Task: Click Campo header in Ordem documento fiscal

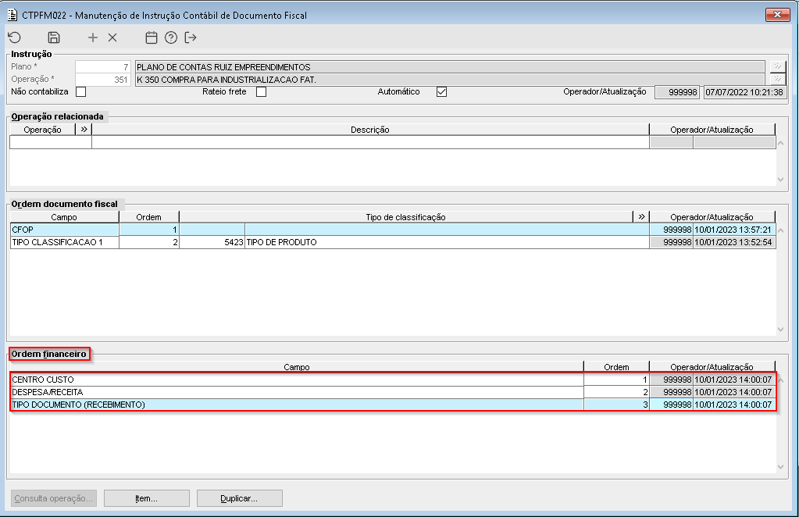Action: tap(64, 217)
